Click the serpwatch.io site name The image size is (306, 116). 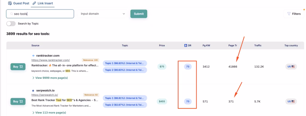point(45,90)
